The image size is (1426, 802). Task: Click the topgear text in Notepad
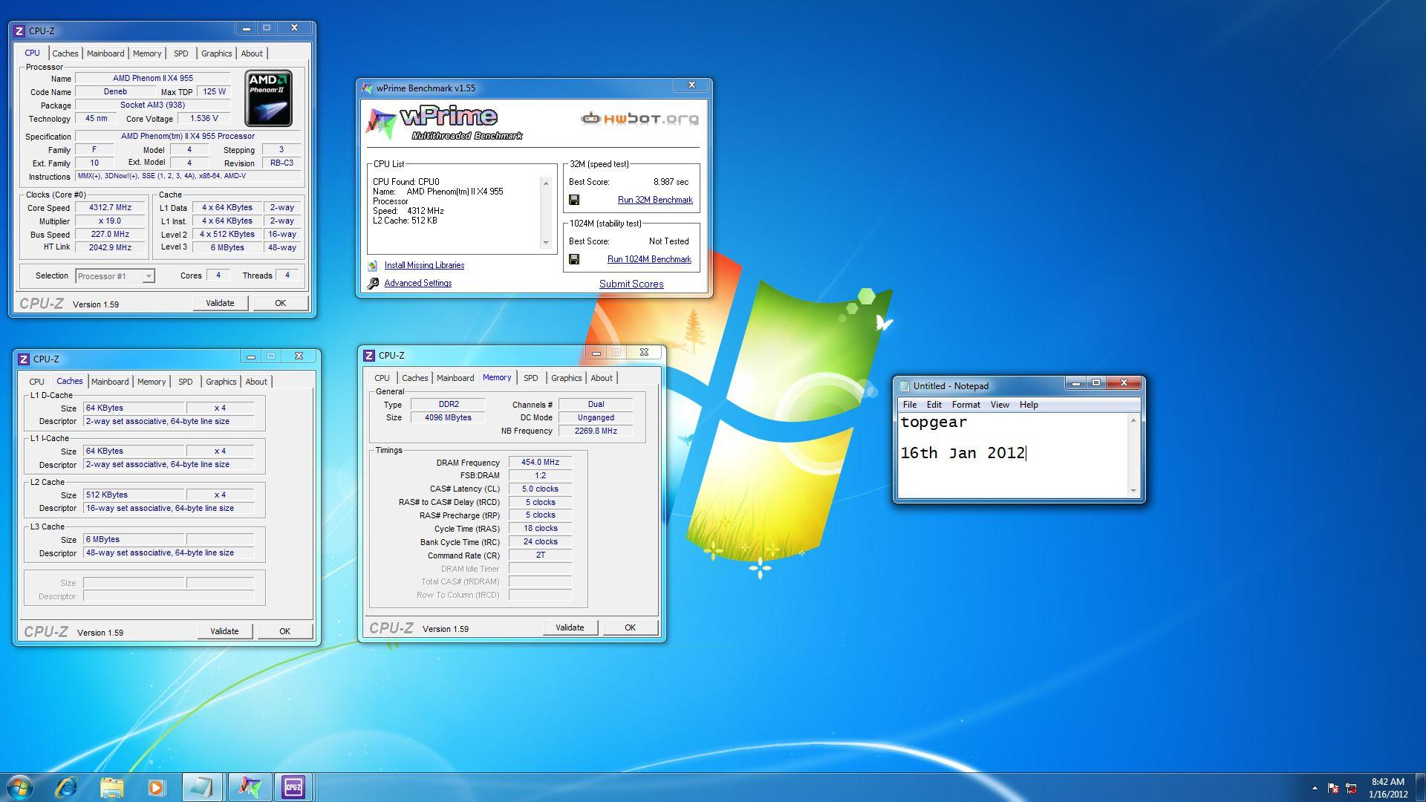coord(934,423)
